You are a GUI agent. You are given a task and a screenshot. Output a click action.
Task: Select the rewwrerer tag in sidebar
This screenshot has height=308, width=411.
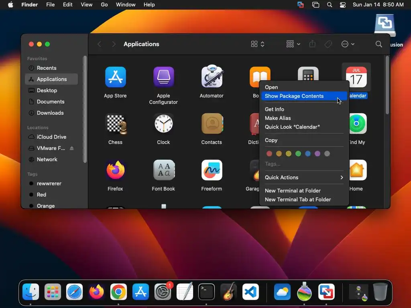[x=51, y=184]
